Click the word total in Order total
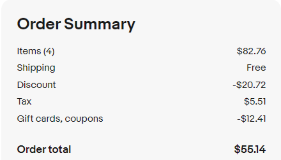Viewport: 281px width, 160px height. pyautogui.click(x=60, y=149)
